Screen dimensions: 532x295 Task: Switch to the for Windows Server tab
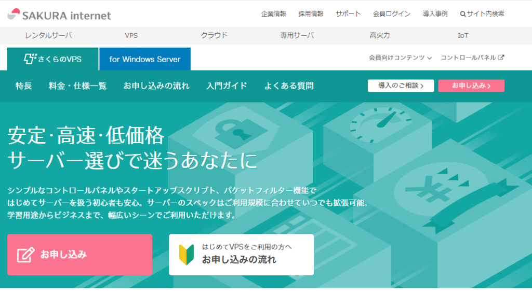144,59
